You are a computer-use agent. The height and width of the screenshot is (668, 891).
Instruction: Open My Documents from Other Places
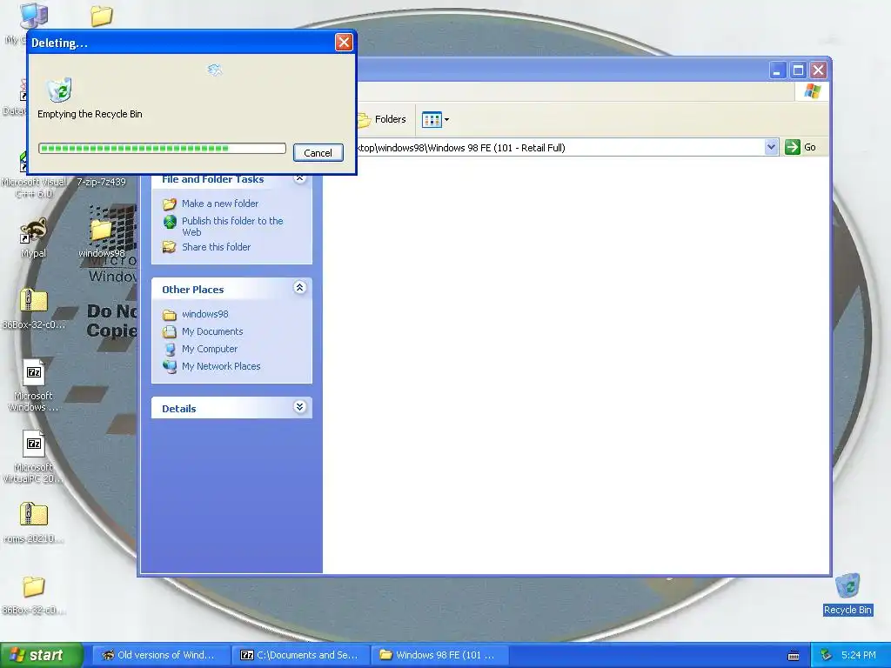pyautogui.click(x=212, y=331)
